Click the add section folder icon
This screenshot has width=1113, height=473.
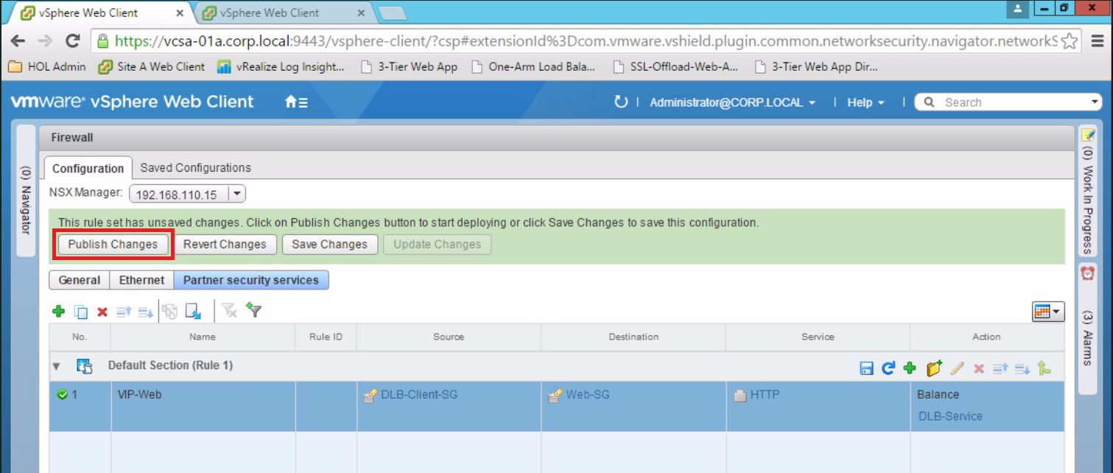(x=934, y=368)
